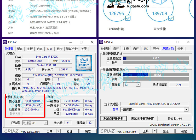Image resolution: width=196 pixels, height=140 pixels.
Task: Switch to 主板 tab in left CPU-Z window
Action: (30, 49)
